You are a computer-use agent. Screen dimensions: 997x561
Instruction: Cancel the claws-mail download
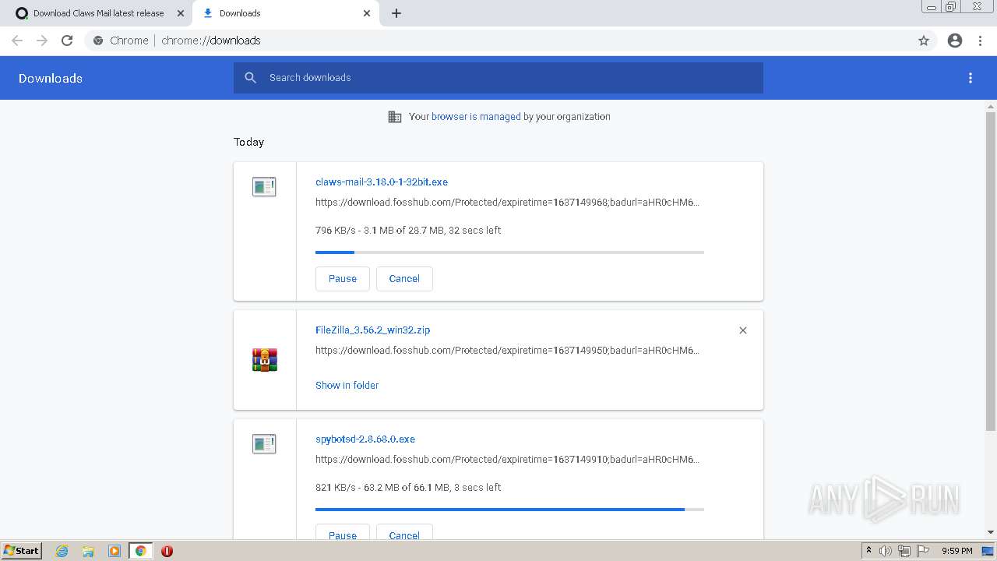pos(404,279)
